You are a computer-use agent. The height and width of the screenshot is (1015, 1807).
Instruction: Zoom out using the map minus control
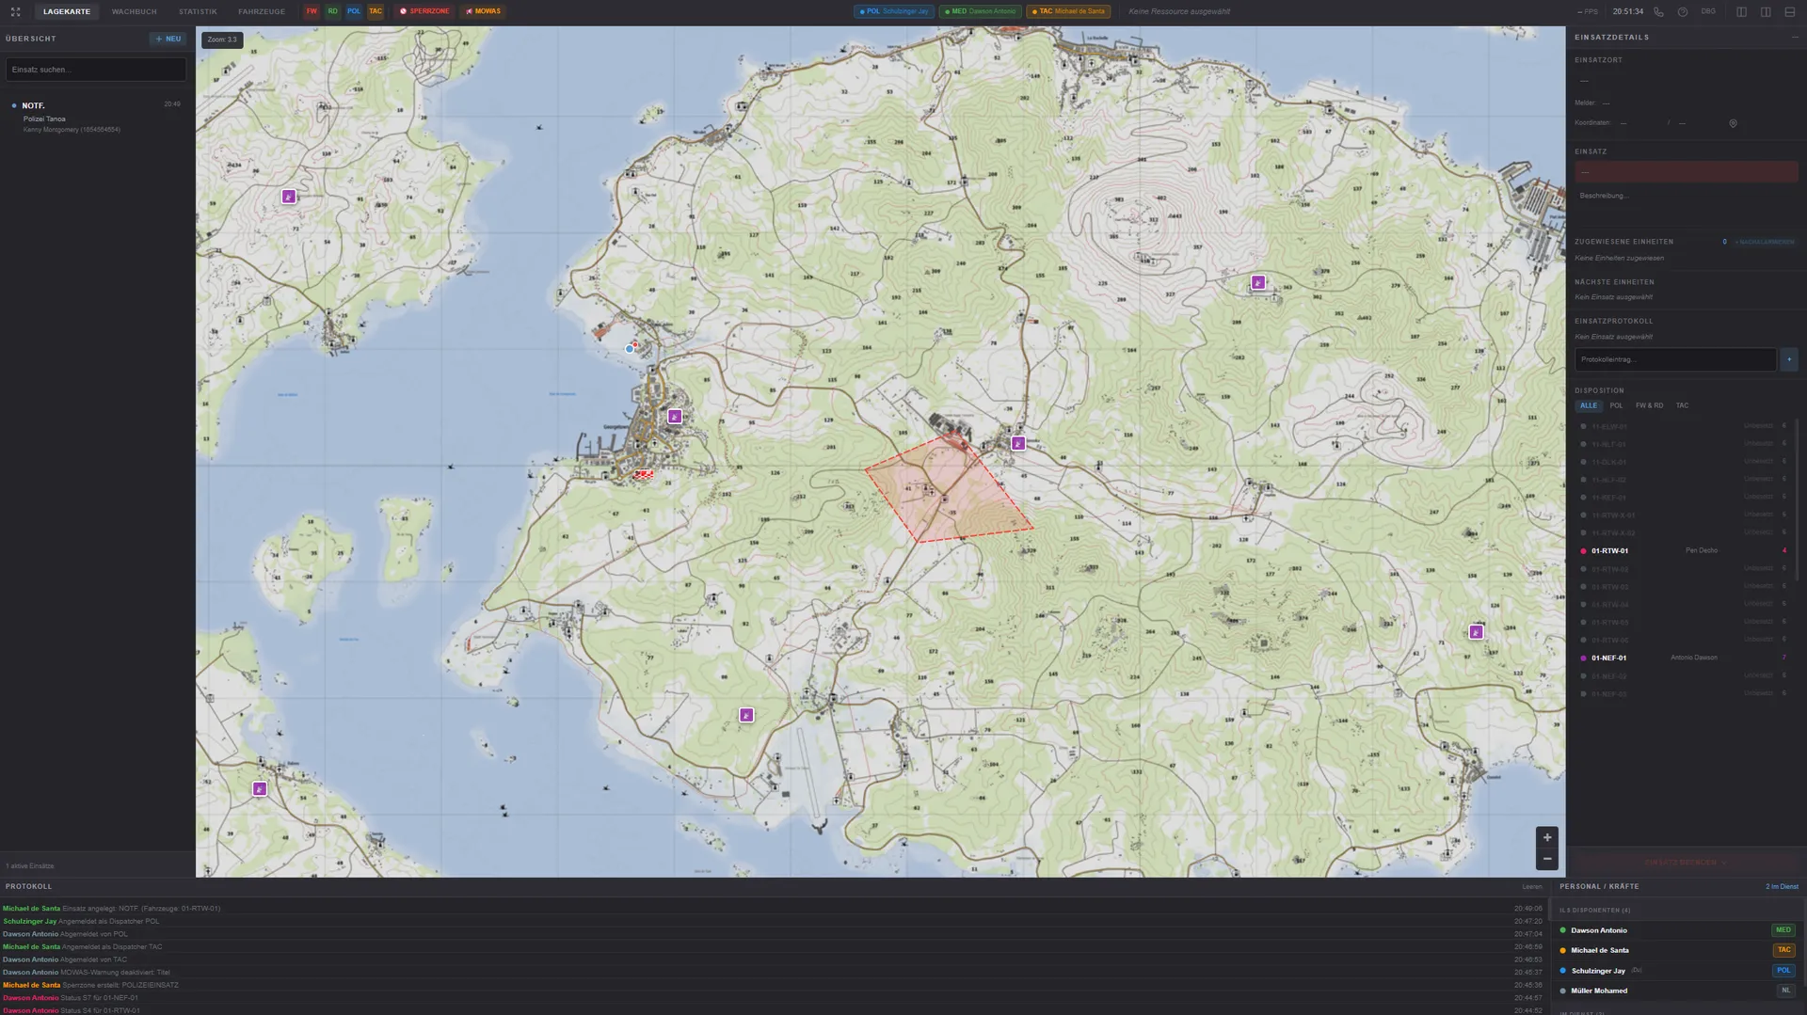(1546, 858)
